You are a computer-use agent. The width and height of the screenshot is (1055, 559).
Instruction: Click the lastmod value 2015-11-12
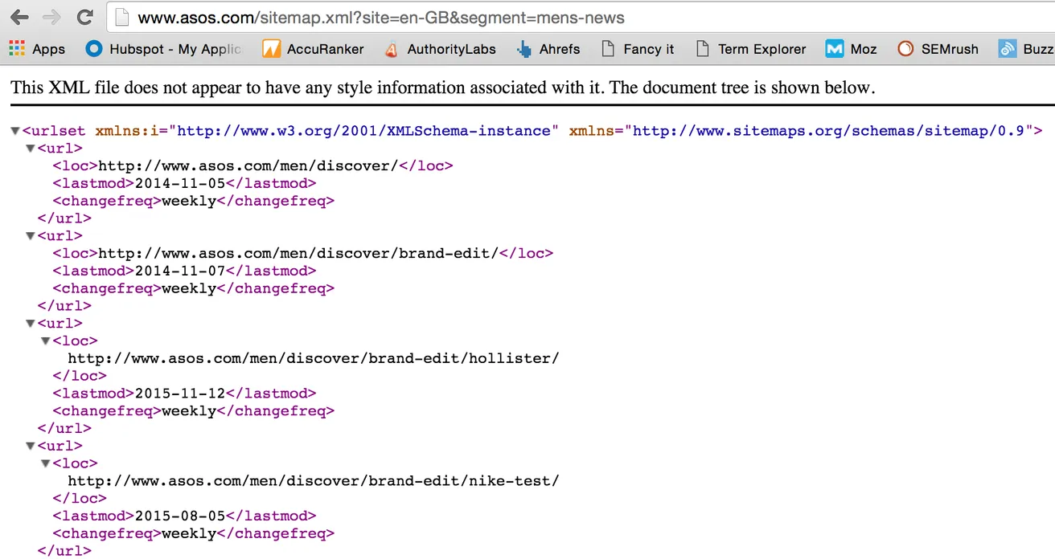click(180, 394)
